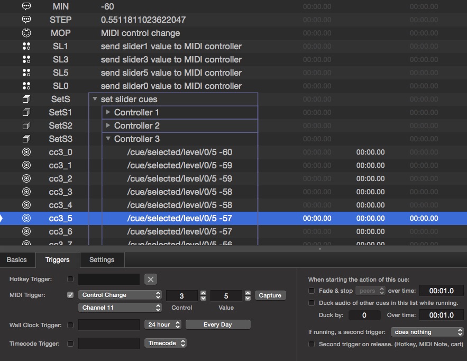
Task: Click the script cue icon for SL1
Action: click(x=26, y=47)
